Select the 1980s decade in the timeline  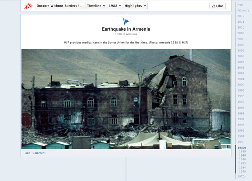(242, 147)
